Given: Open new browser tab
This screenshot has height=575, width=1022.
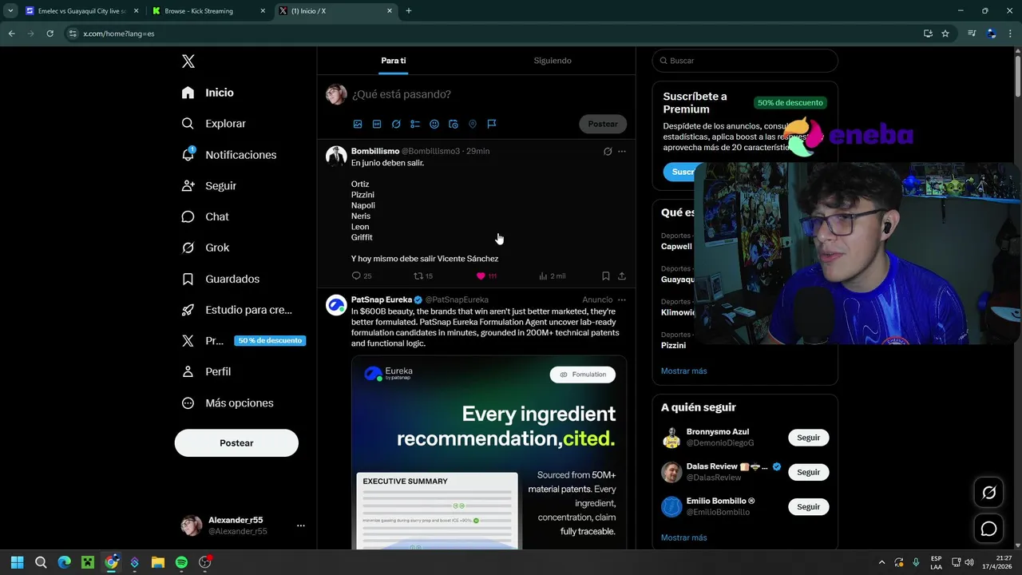Looking at the screenshot, I should point(409,11).
